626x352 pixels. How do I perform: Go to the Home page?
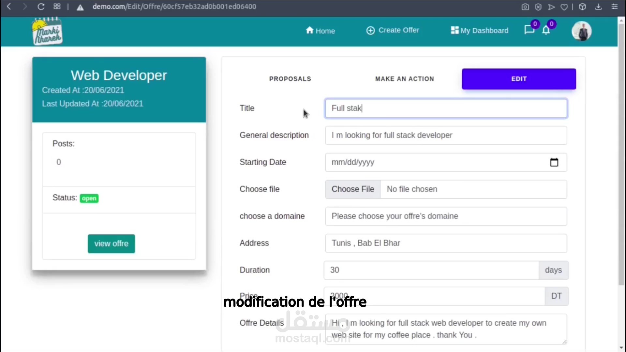[320, 31]
